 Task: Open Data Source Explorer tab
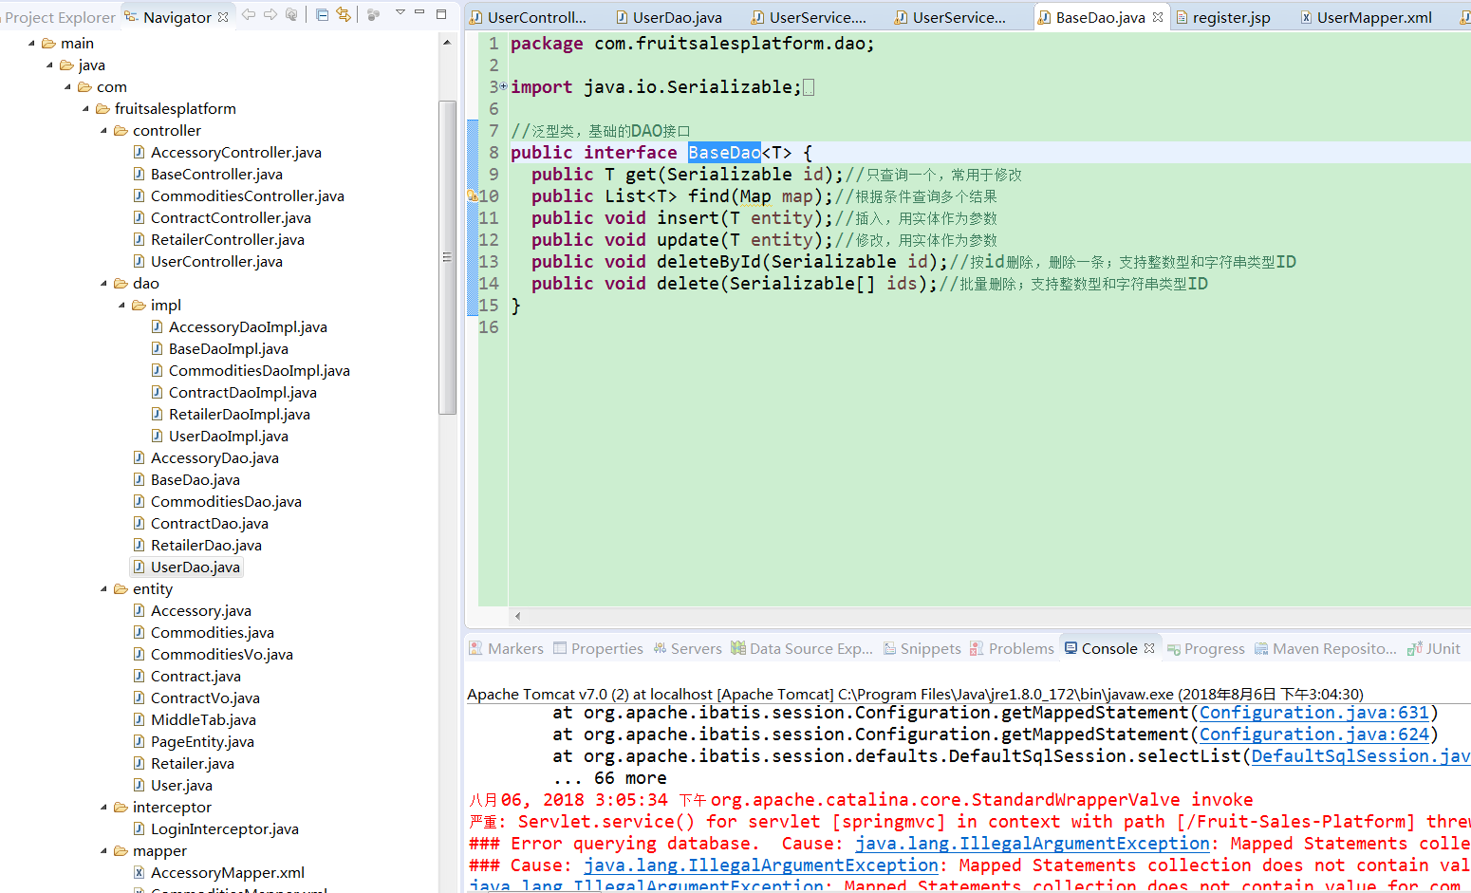click(802, 648)
